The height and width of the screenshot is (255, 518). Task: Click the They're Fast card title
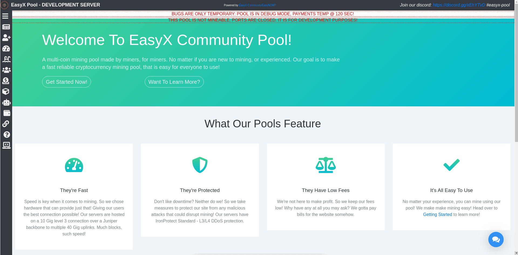(74, 190)
